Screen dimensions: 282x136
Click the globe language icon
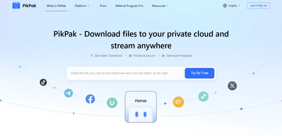tap(225, 6)
